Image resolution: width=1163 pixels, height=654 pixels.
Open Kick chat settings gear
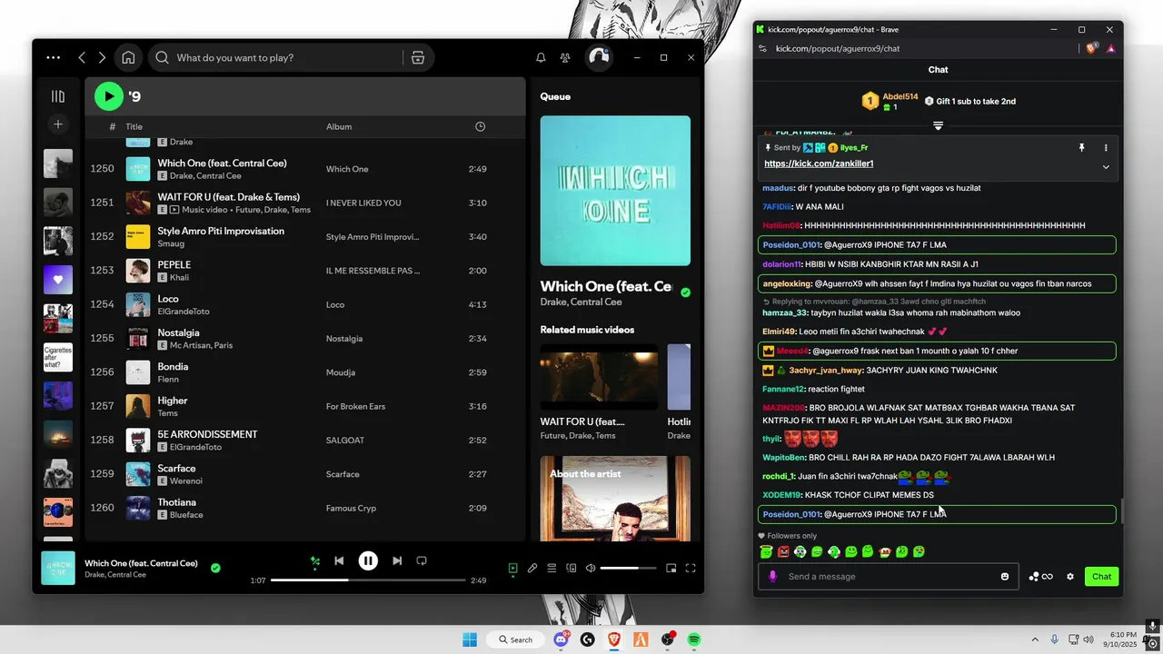click(x=1070, y=576)
